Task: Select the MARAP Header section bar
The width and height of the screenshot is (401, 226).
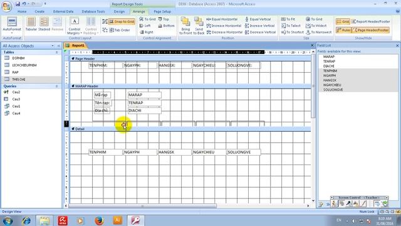Action: coord(190,86)
